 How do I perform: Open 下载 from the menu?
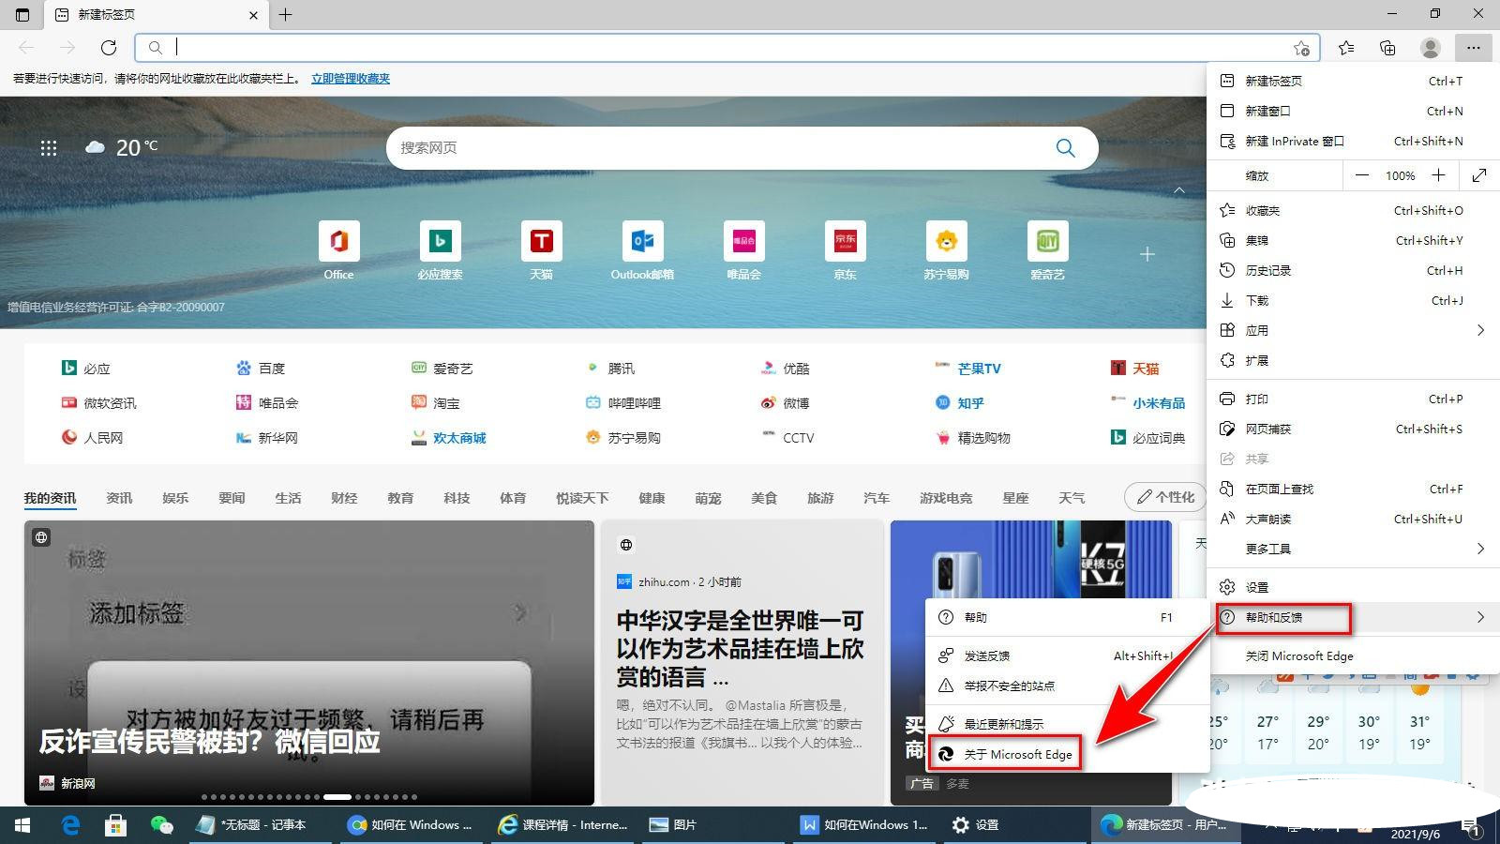click(x=1354, y=300)
